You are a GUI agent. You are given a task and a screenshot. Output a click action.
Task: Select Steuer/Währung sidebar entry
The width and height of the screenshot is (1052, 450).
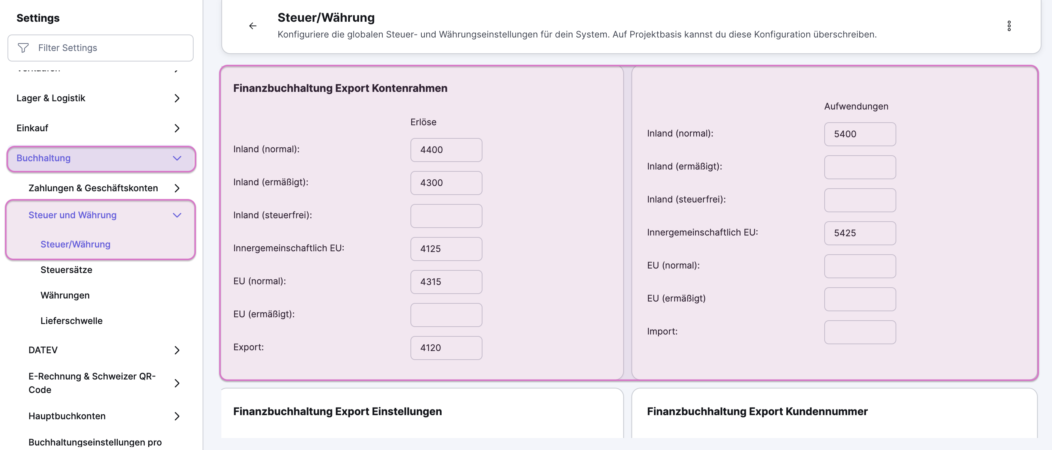(75, 244)
